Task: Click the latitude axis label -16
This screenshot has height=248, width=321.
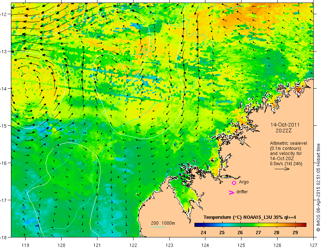Action: (3, 163)
